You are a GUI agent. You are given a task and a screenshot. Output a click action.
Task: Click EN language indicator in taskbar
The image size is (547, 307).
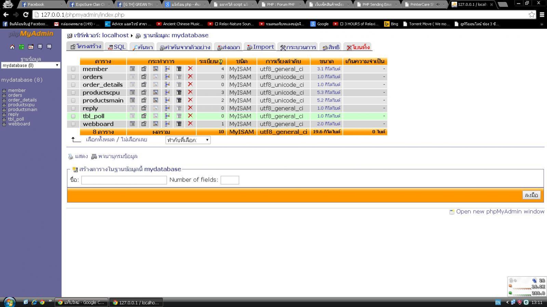tap(498, 302)
